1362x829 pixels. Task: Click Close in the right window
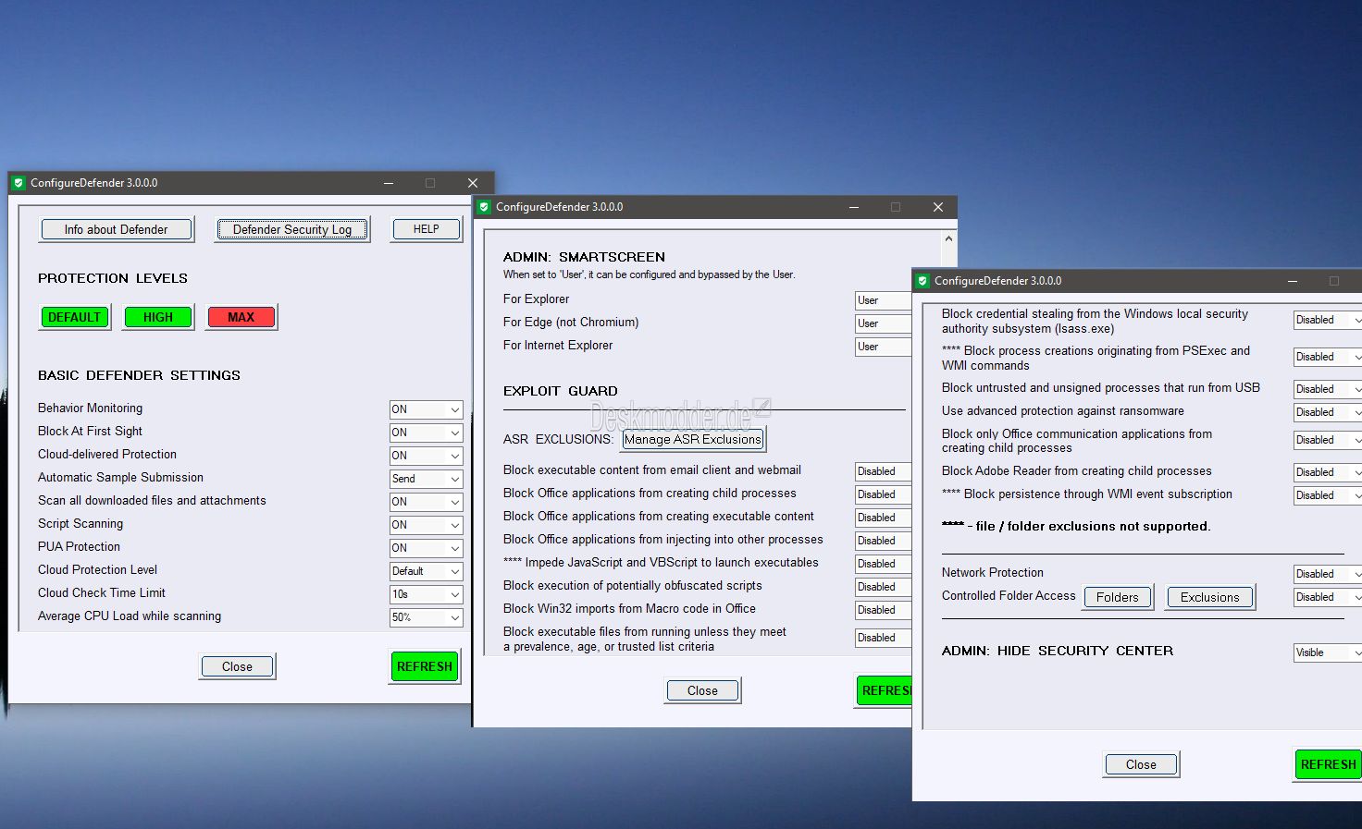point(1141,764)
